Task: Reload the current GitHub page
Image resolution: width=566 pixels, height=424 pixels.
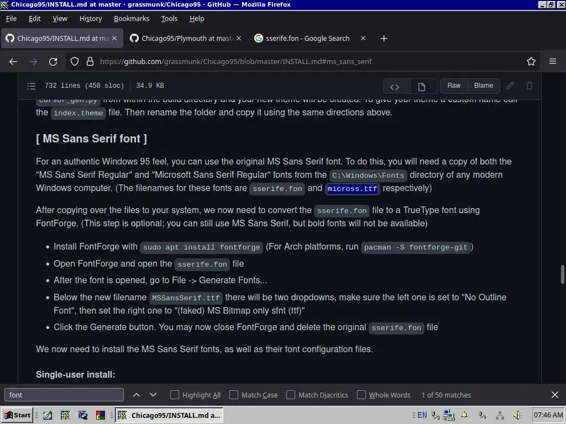Action: pos(53,62)
